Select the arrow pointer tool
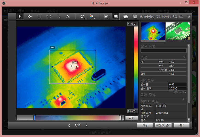Image resolution: width=200 pixels, height=137 pixels. click(x=20, y=16)
